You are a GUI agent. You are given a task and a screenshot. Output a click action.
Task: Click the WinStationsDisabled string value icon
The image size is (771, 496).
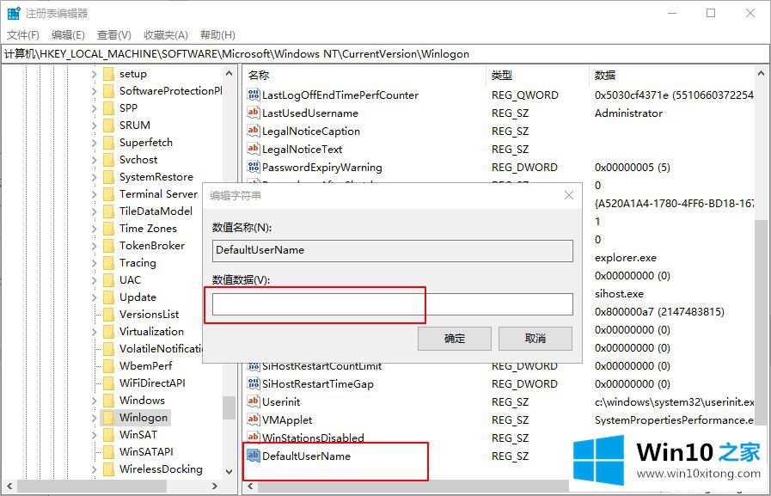[x=254, y=437]
